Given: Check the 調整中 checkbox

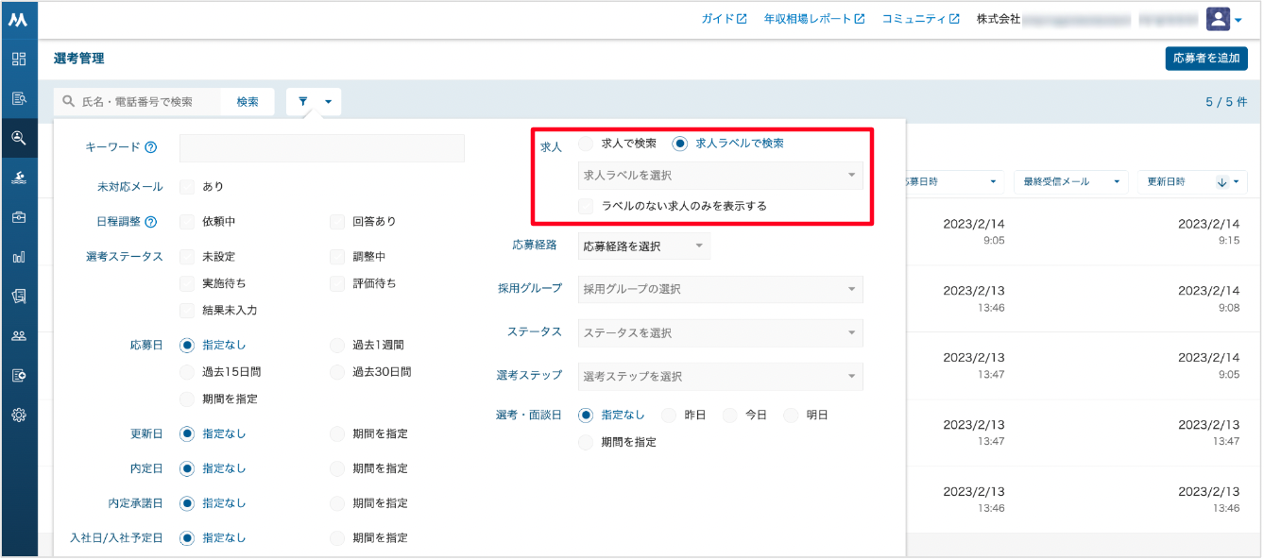Looking at the screenshot, I should pyautogui.click(x=337, y=257).
